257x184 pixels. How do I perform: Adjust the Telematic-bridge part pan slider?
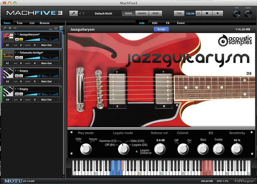50,58
